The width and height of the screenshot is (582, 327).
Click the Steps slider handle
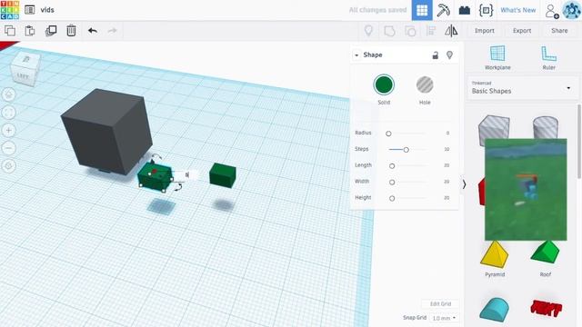[x=406, y=150]
